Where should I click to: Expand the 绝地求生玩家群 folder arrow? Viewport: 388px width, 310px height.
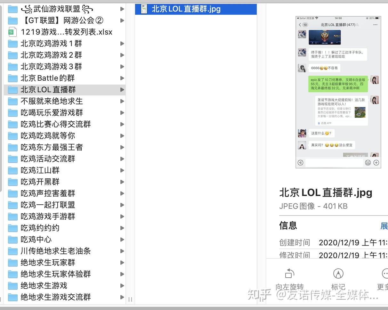pos(122,263)
